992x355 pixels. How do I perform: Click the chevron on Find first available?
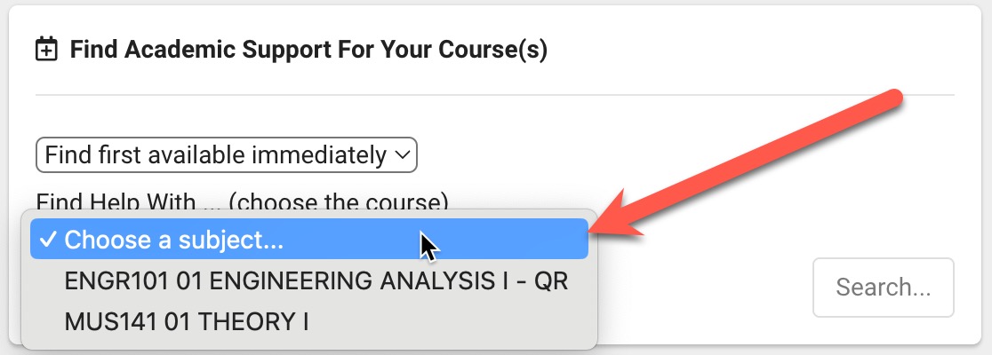402,154
